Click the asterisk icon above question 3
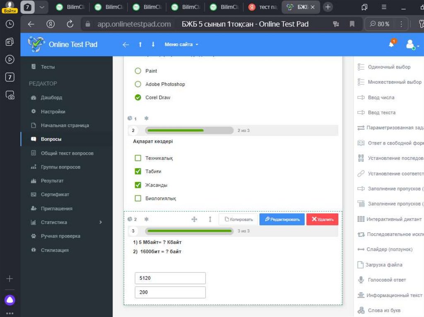This screenshot has width=424, height=317. click(x=146, y=219)
